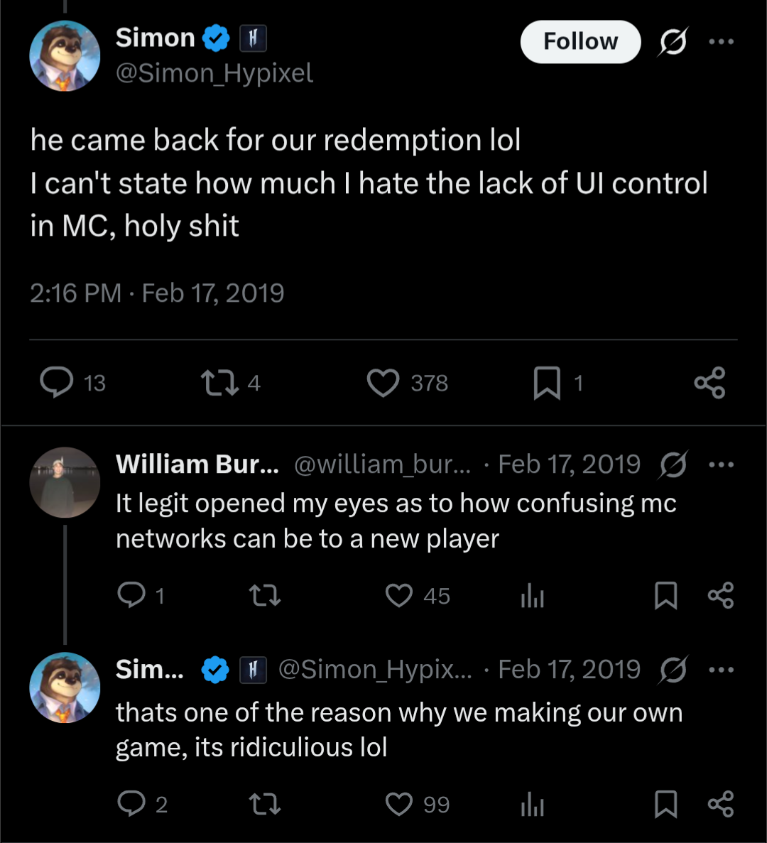
Task: Like William's reply with 45 likes
Action: click(x=399, y=596)
